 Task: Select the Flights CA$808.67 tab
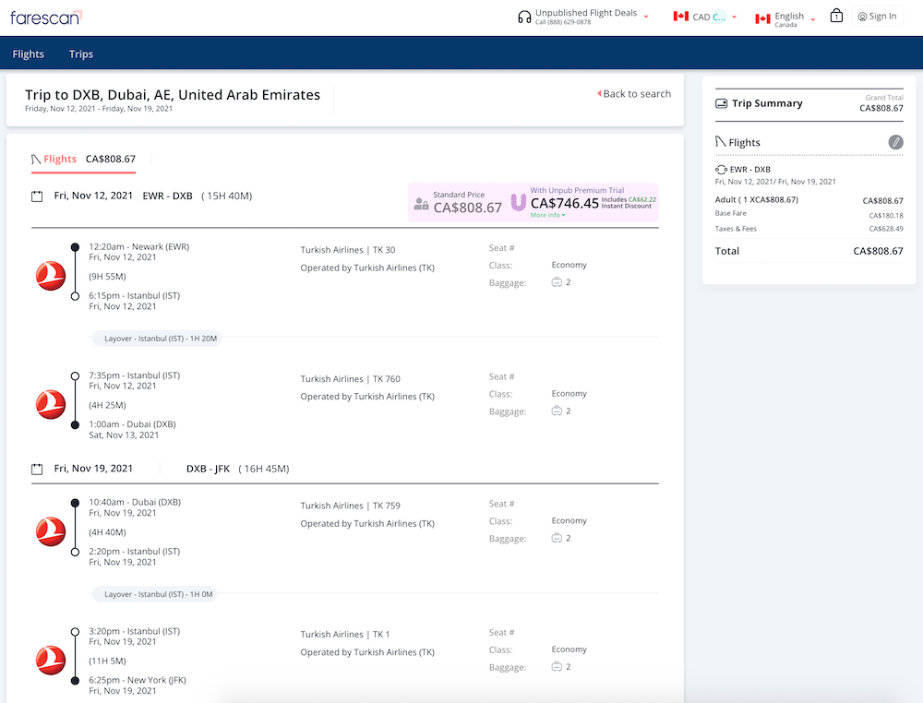click(x=84, y=160)
